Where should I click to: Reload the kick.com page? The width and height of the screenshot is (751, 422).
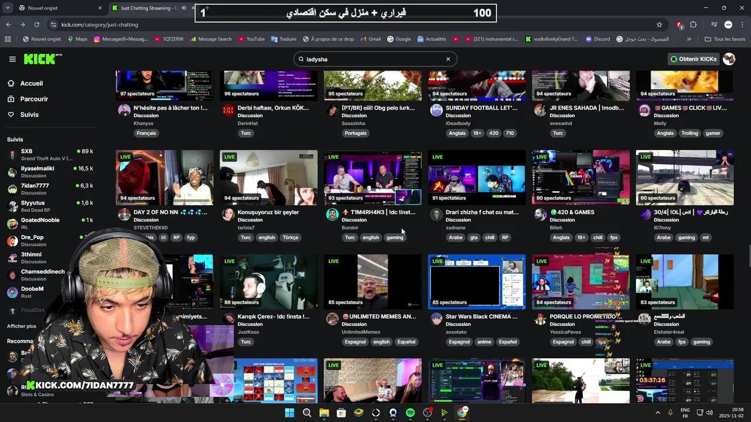[36, 25]
